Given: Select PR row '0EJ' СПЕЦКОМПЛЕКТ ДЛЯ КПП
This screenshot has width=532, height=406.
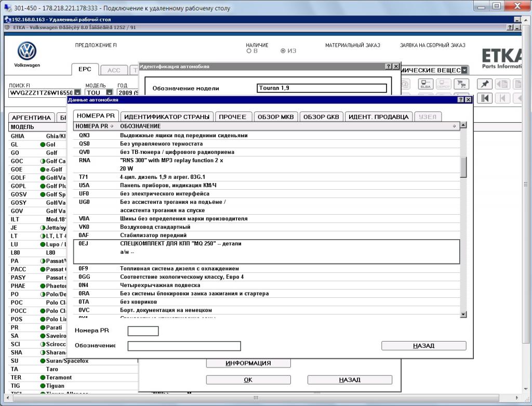Looking at the screenshot, I should click(x=267, y=252).
